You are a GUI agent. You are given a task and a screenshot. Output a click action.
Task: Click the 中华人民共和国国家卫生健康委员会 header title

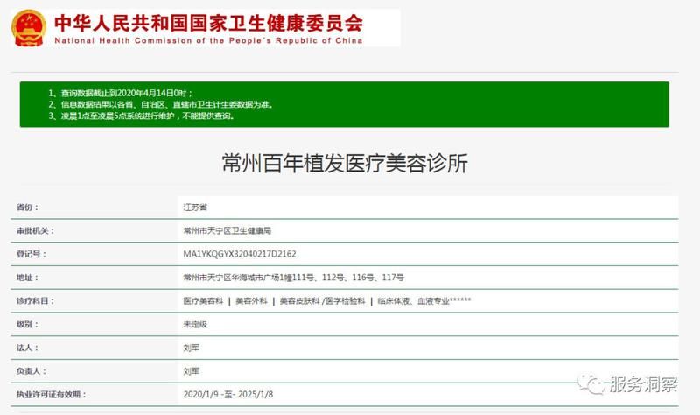pyautogui.click(x=208, y=23)
